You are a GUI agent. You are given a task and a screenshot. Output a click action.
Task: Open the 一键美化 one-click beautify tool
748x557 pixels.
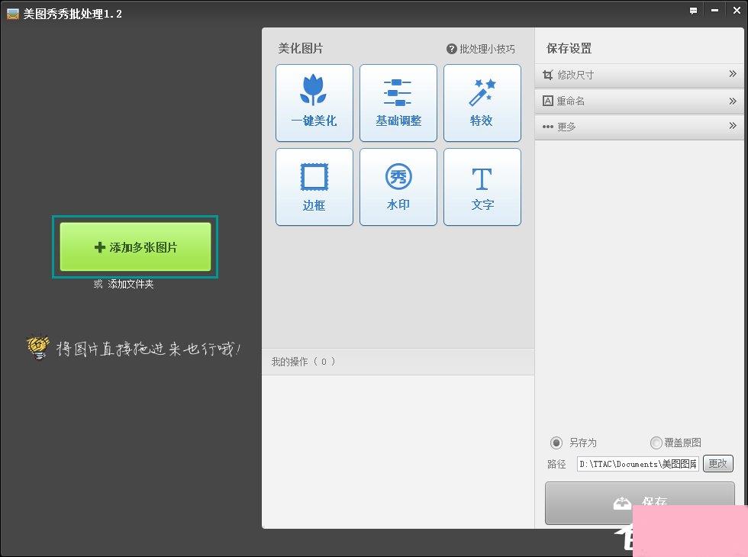coord(314,103)
